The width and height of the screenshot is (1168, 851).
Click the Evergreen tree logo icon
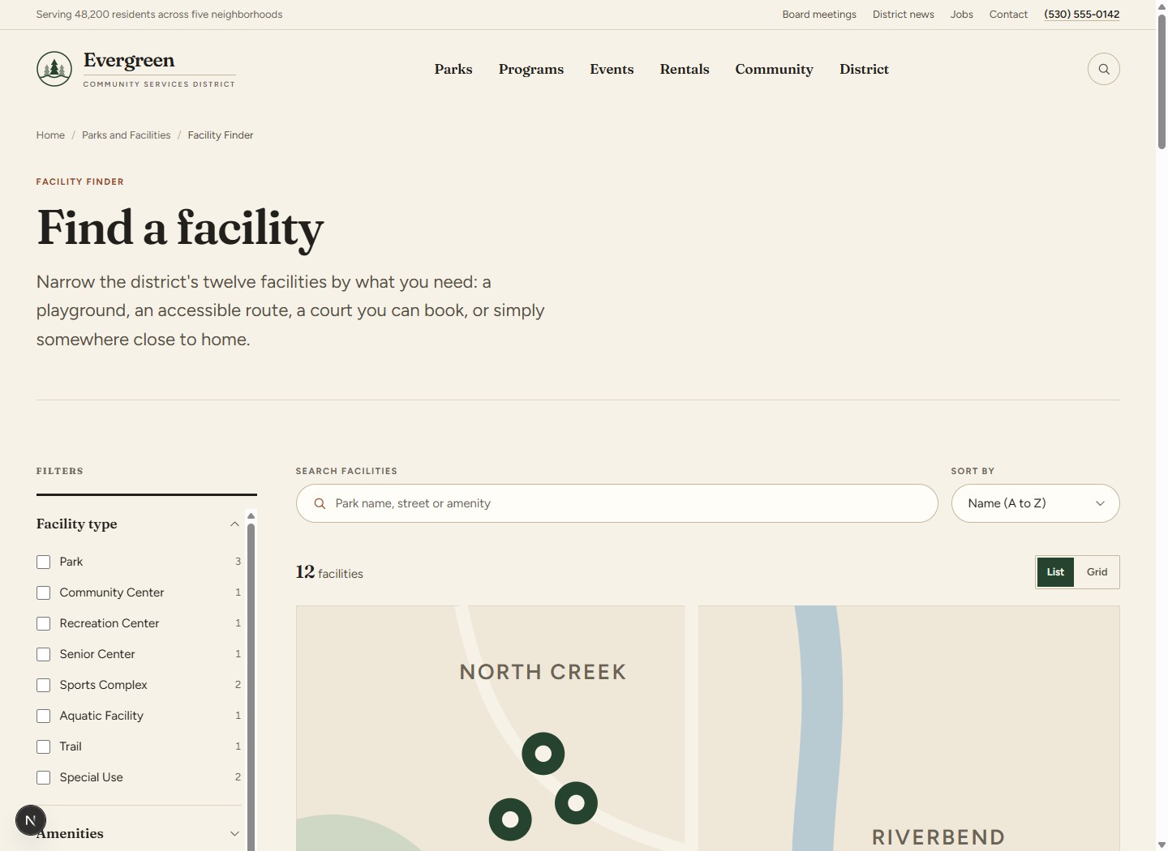coord(54,69)
